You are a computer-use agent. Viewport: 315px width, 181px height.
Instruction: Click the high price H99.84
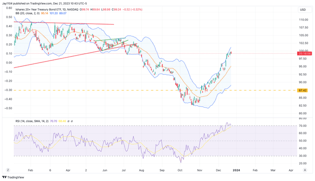coord(95,9)
